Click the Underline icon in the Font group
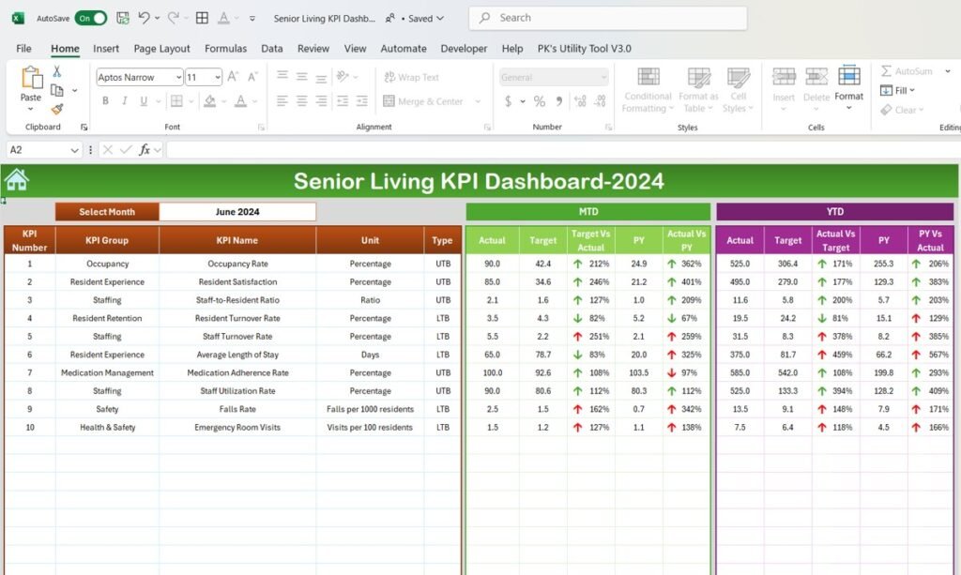 (x=143, y=100)
